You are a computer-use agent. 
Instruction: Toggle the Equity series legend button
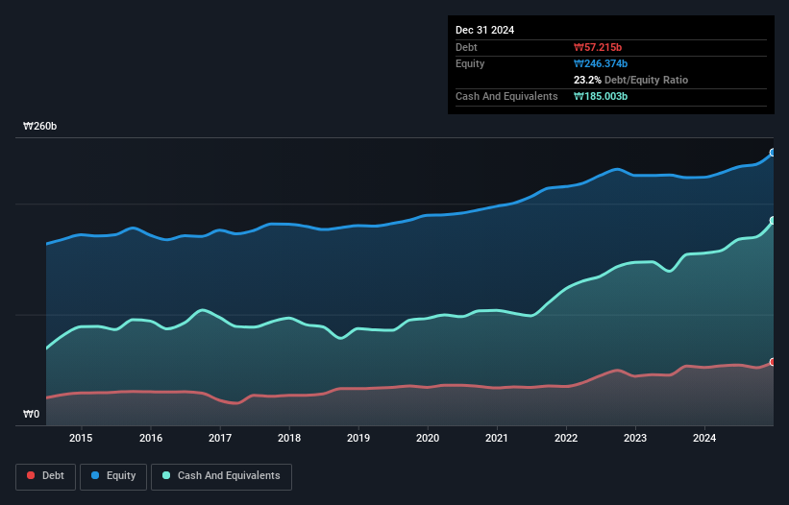click(x=113, y=476)
